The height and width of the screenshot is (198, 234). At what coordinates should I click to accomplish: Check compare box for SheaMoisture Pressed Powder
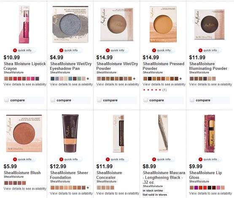tap(145, 100)
